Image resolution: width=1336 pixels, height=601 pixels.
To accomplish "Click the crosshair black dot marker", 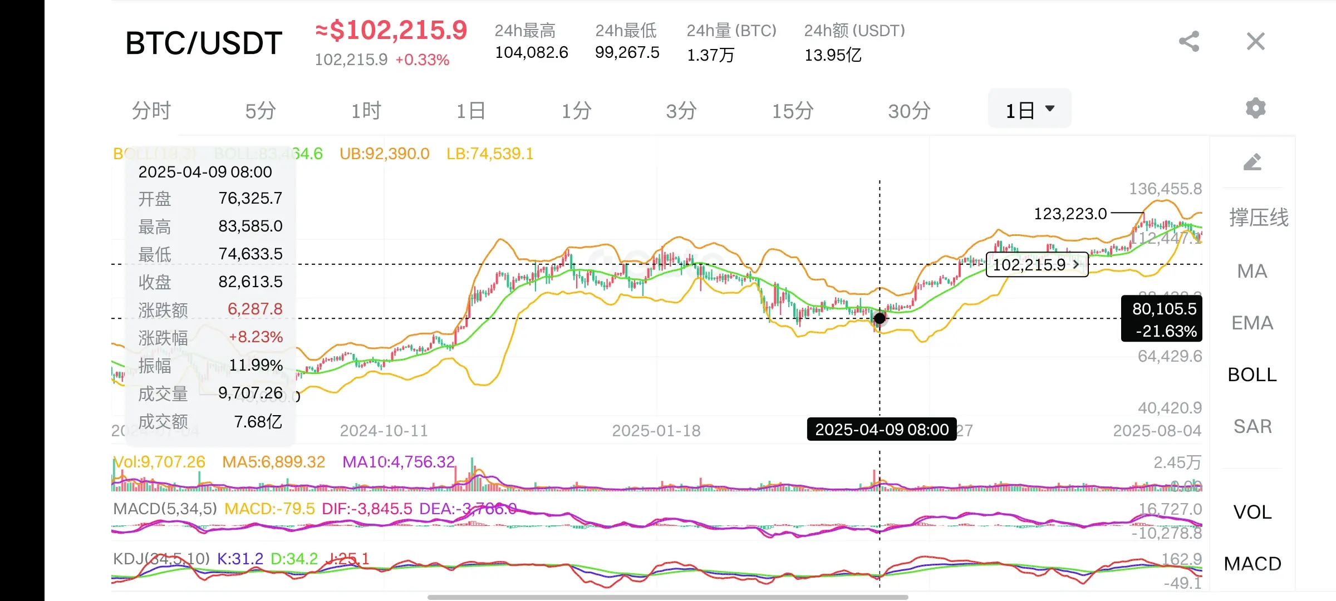I will click(880, 318).
